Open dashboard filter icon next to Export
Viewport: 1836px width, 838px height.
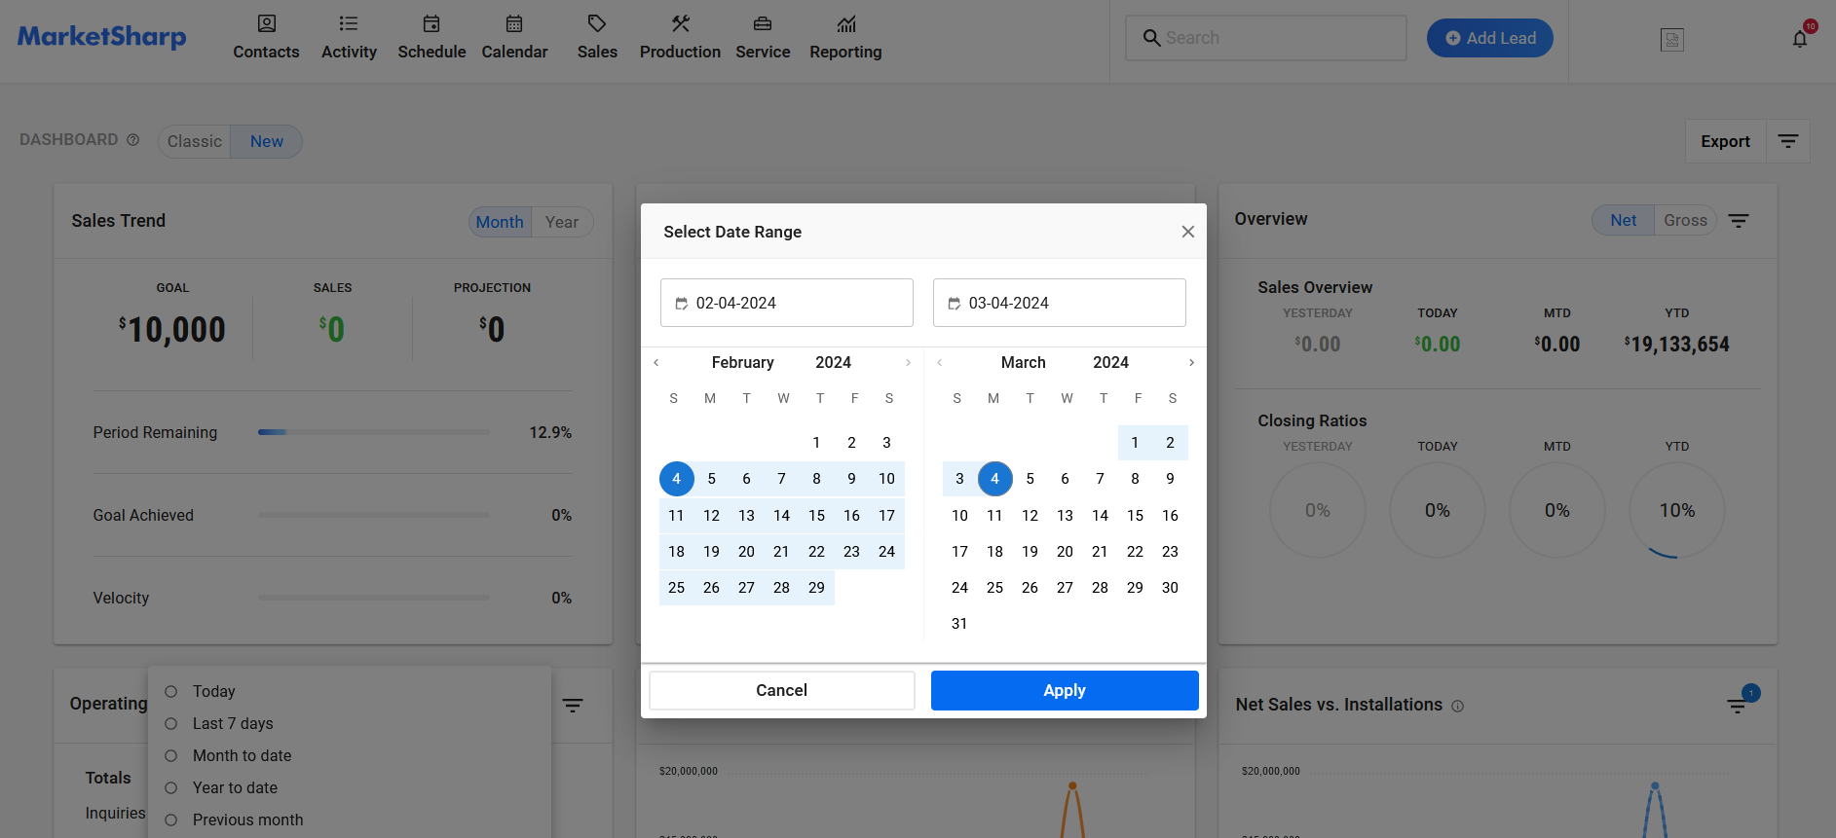click(1788, 141)
